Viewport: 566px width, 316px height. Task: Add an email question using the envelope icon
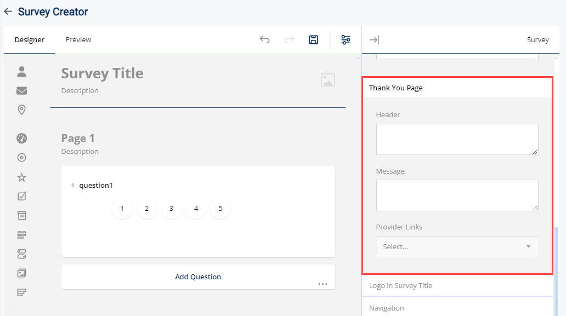(x=21, y=90)
